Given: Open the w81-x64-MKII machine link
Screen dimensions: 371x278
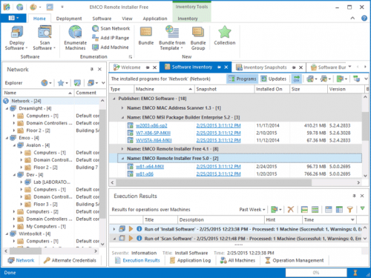Looking at the screenshot, I should [150, 167].
